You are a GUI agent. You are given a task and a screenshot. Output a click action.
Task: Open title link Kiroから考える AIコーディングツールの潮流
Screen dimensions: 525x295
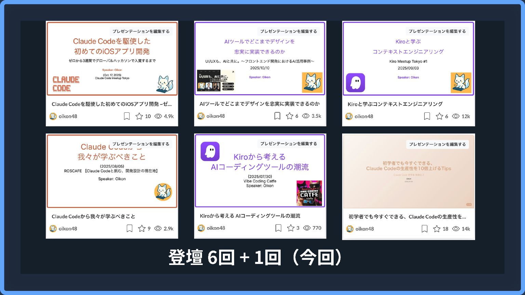pyautogui.click(x=250, y=216)
